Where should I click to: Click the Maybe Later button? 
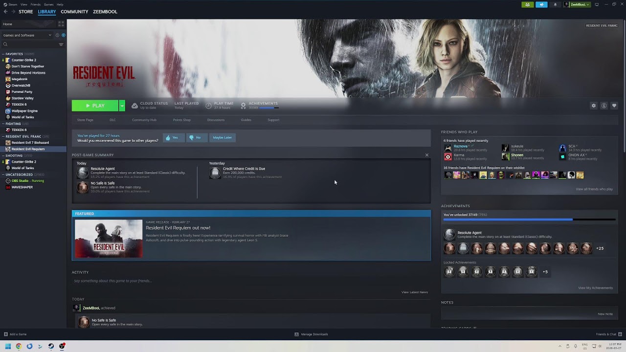[x=223, y=137]
